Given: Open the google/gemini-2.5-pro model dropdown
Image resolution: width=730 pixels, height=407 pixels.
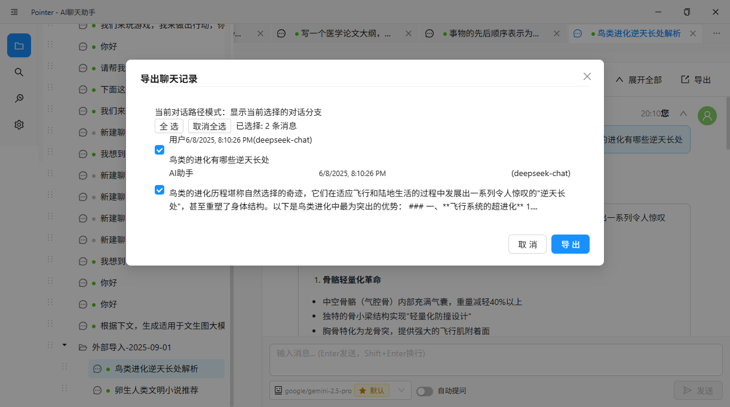Looking at the screenshot, I should pyautogui.click(x=341, y=391).
